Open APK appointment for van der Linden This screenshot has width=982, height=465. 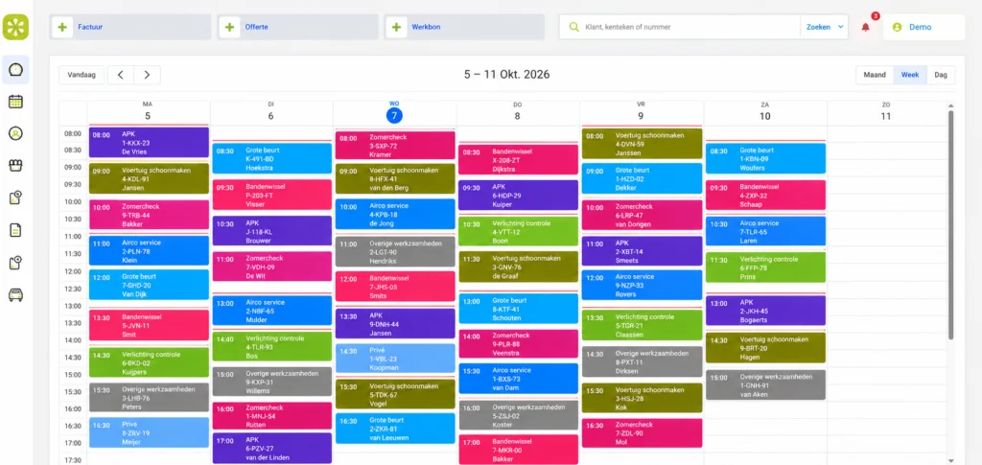click(x=272, y=449)
